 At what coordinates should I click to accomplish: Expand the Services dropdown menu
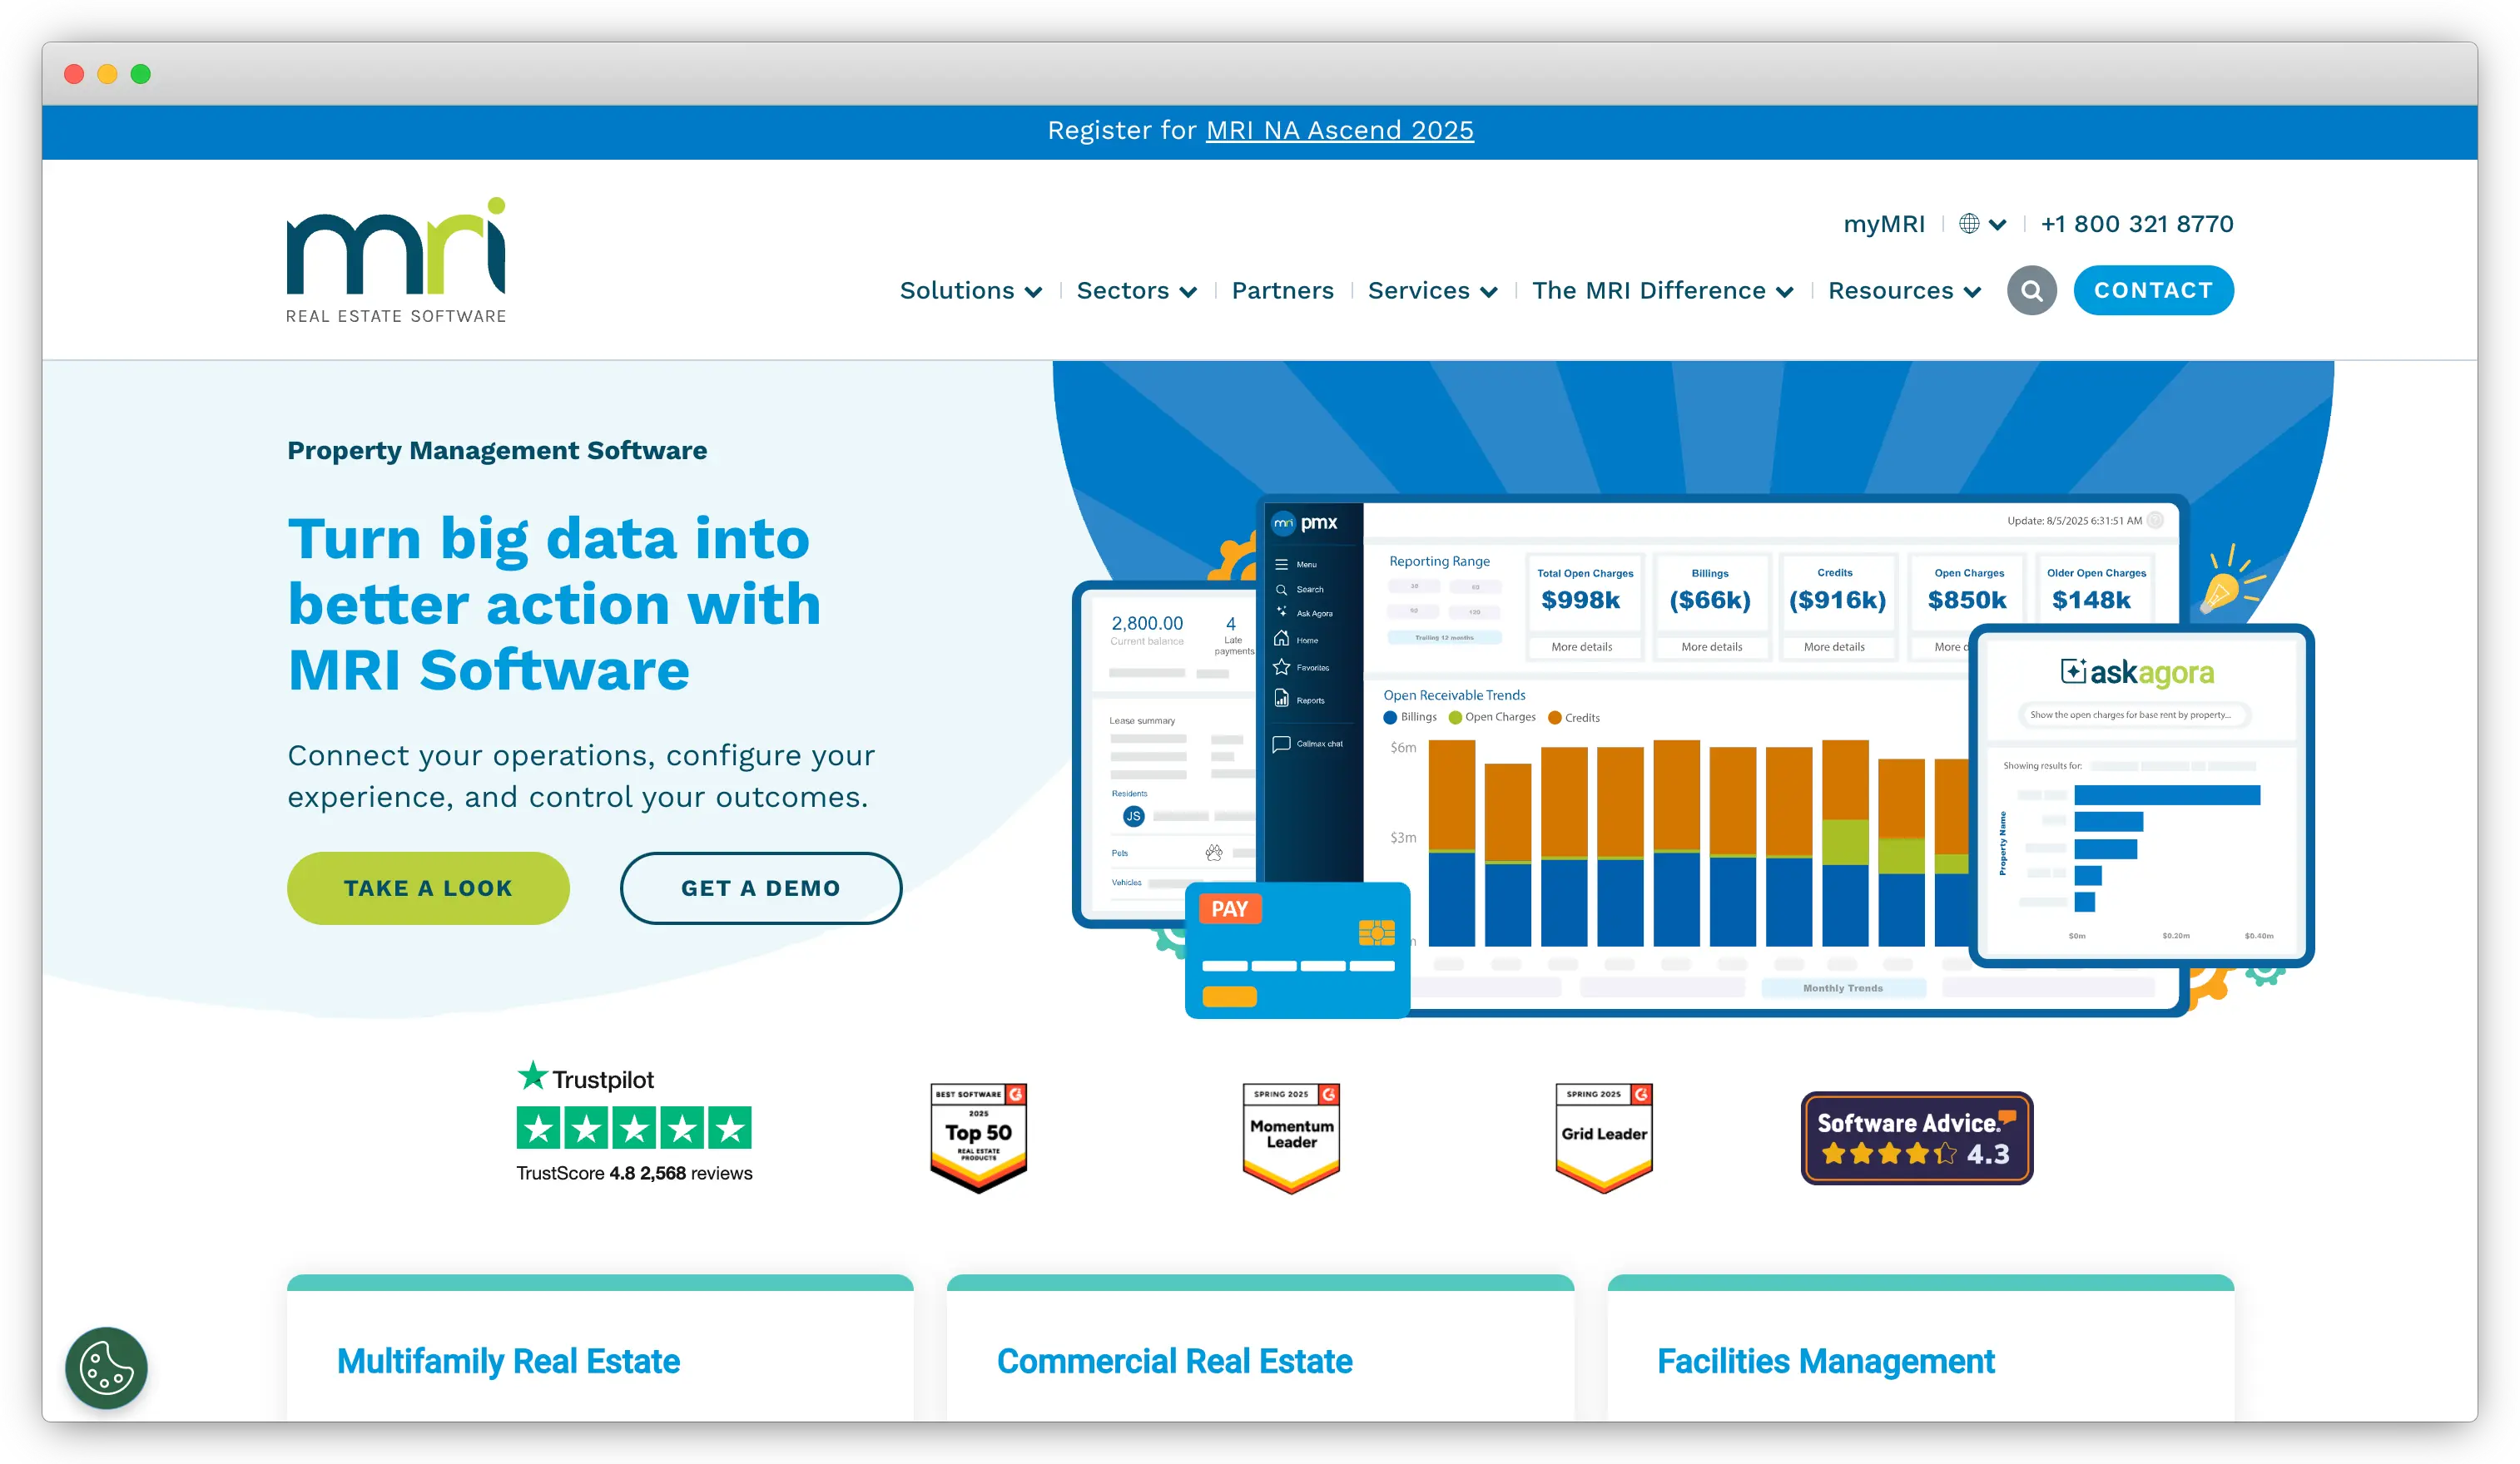[1432, 291]
